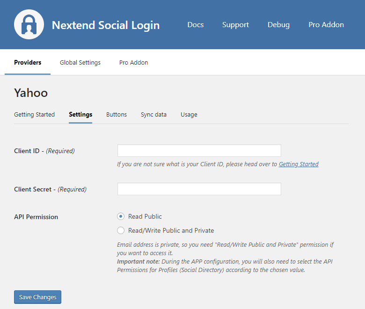Screen dimensions: 365x309
Task: Click the Nextend Social Login header title
Action: (105, 25)
